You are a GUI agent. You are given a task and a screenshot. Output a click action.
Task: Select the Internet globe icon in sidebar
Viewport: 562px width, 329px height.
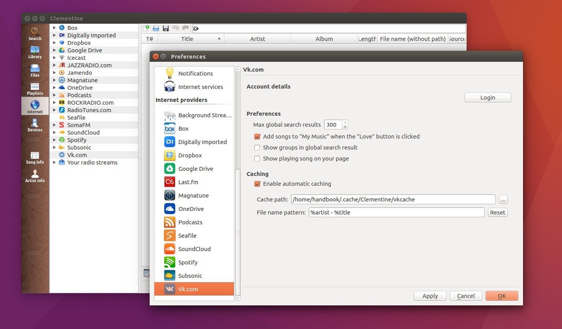pos(35,107)
